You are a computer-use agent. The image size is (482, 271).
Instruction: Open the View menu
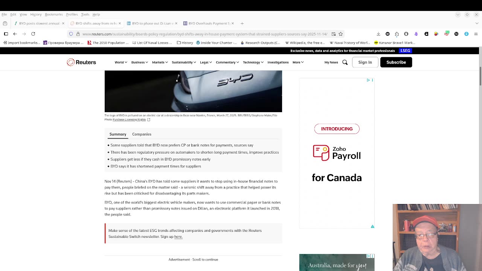pos(23,14)
